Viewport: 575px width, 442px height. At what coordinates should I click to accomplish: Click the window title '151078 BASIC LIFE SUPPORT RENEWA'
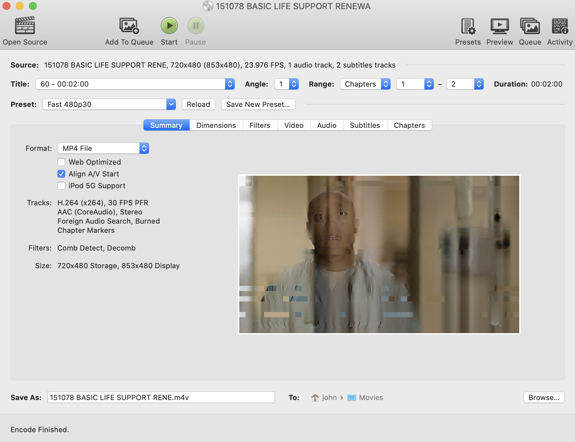(293, 6)
